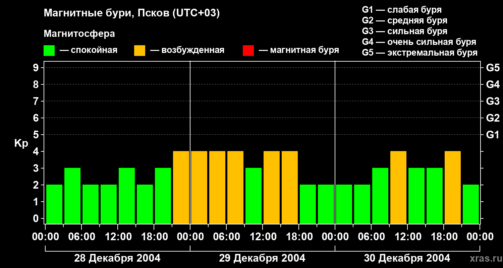Select the 'G3 — сильная буря' legend line
This screenshot has height=268, width=503.
click(x=405, y=31)
